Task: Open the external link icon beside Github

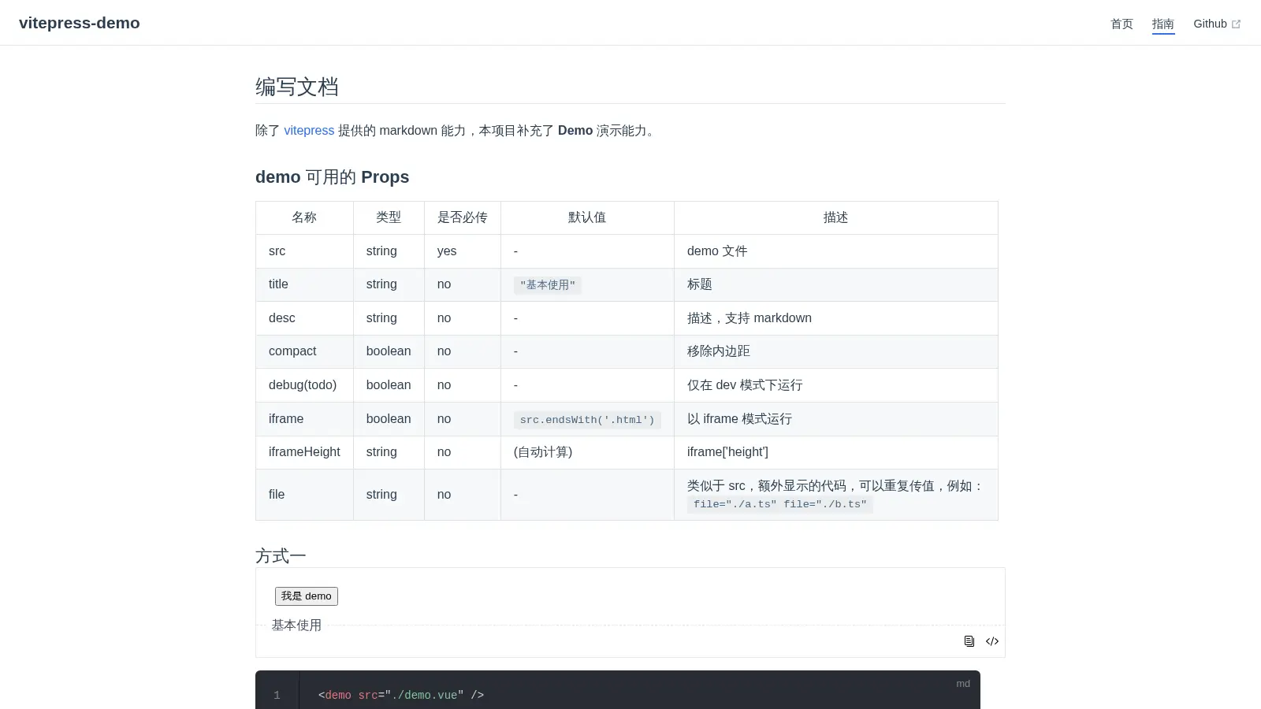Action: pyautogui.click(x=1236, y=24)
